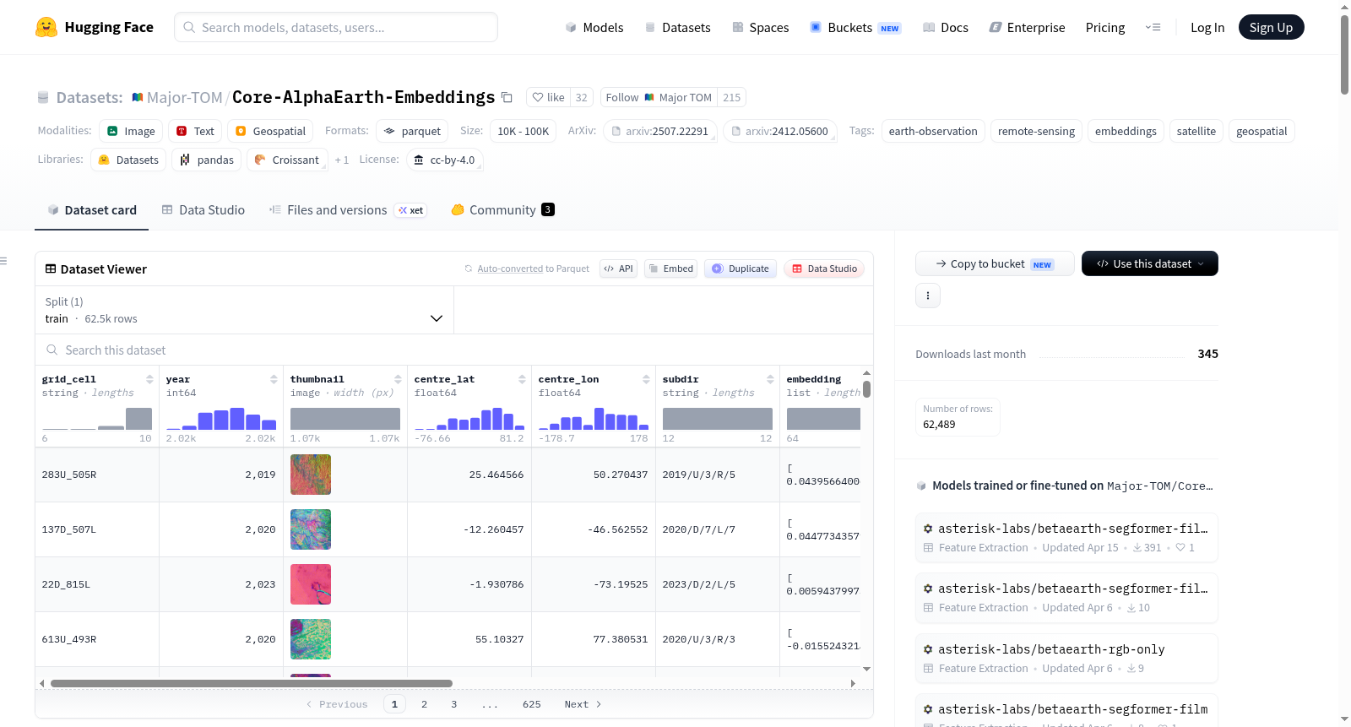Open the Files and versions tab

(x=348, y=210)
